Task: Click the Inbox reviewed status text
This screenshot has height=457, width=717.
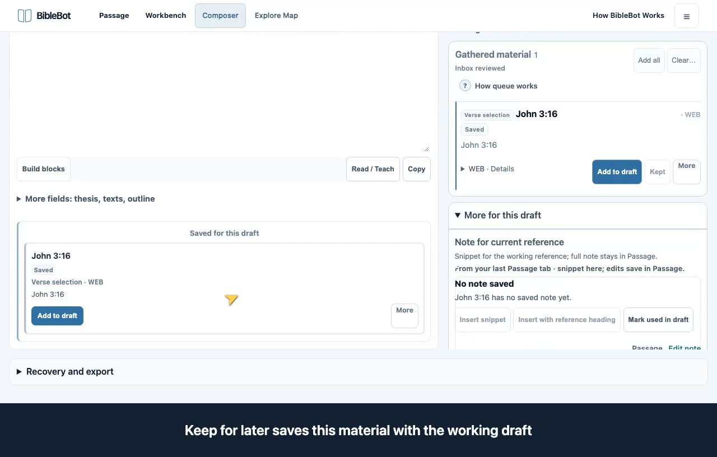Action: (x=480, y=68)
